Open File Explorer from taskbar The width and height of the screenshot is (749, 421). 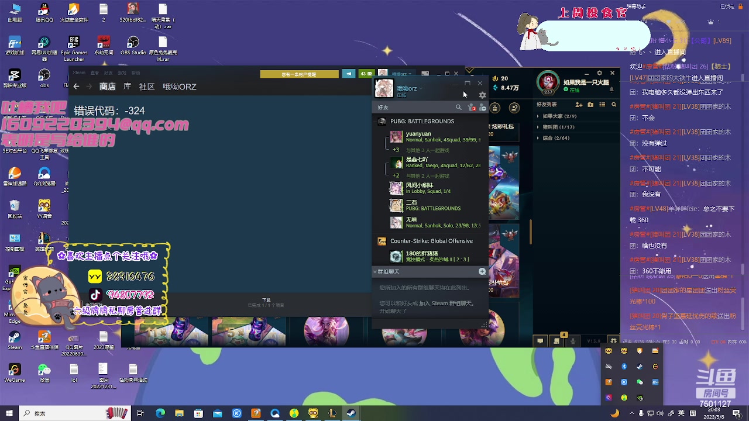point(179,413)
